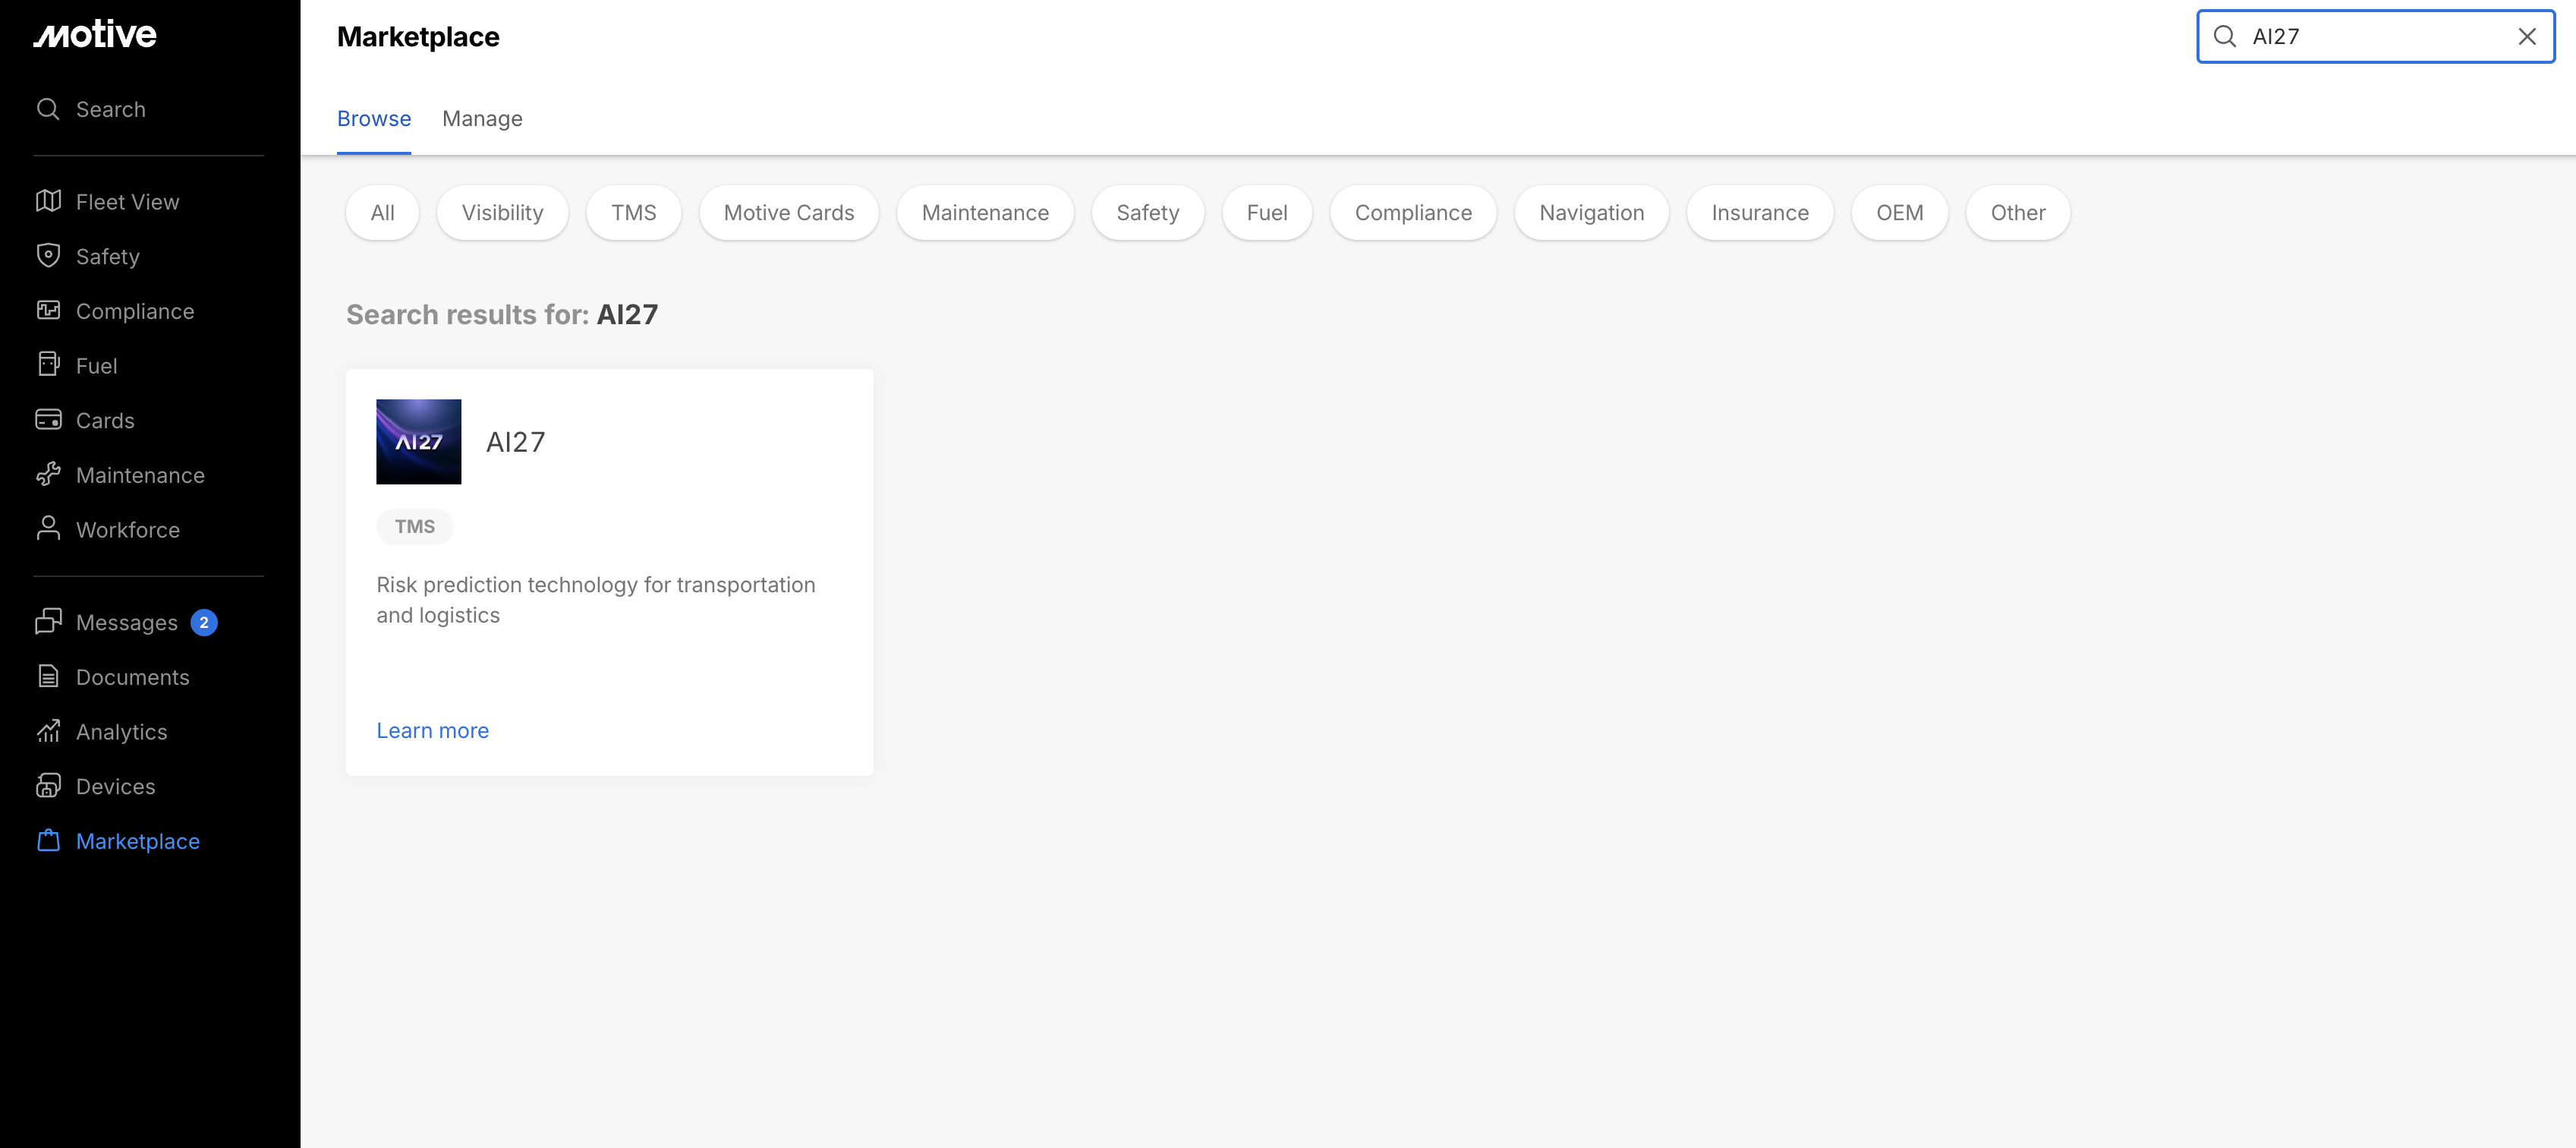Click the Messages chat icon

pyautogui.click(x=48, y=622)
